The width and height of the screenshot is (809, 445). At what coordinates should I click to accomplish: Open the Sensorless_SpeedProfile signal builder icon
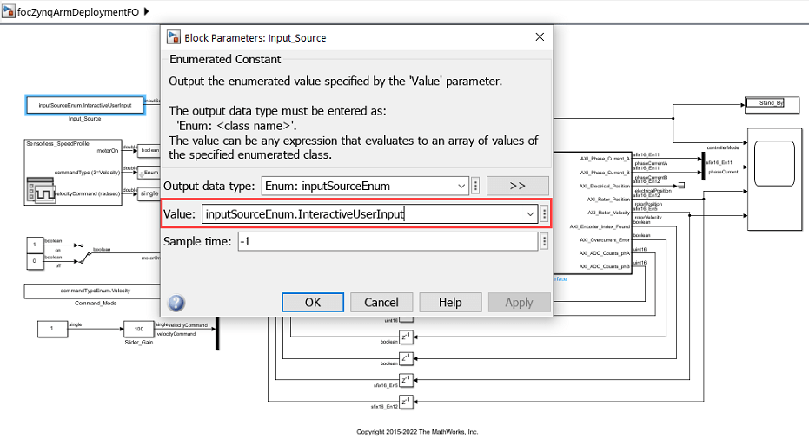(41, 191)
